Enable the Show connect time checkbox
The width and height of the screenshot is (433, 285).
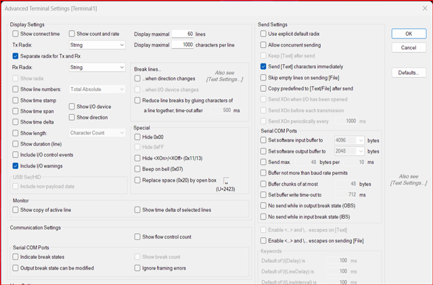click(x=16, y=34)
